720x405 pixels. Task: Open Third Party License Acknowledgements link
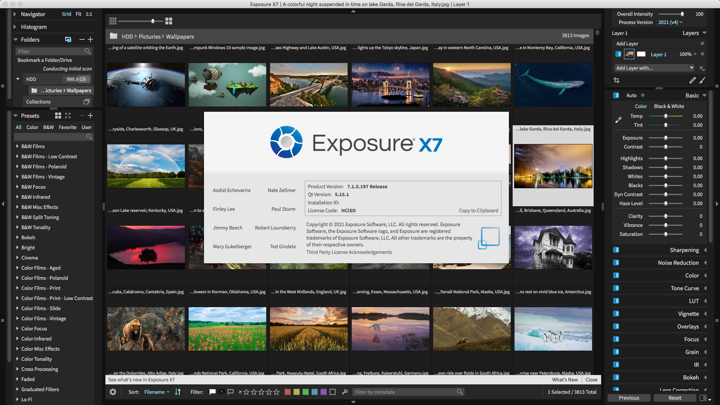pos(349,252)
